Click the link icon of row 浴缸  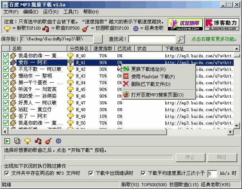tap(13, 110)
